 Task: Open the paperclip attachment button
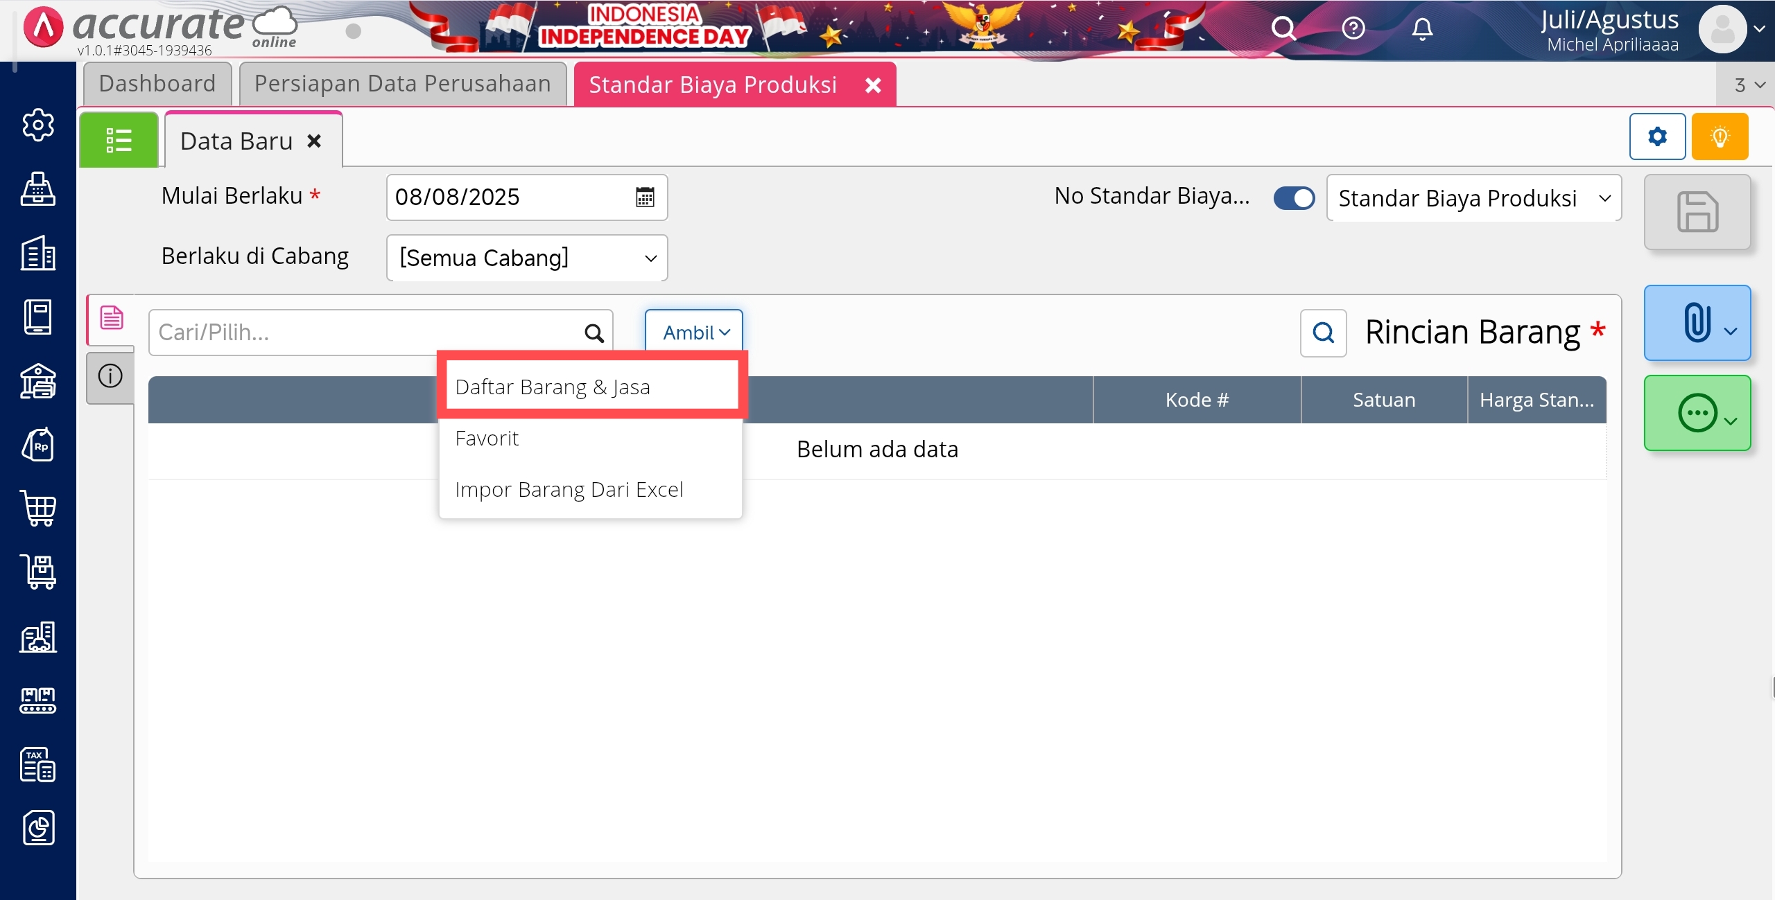tap(1697, 323)
